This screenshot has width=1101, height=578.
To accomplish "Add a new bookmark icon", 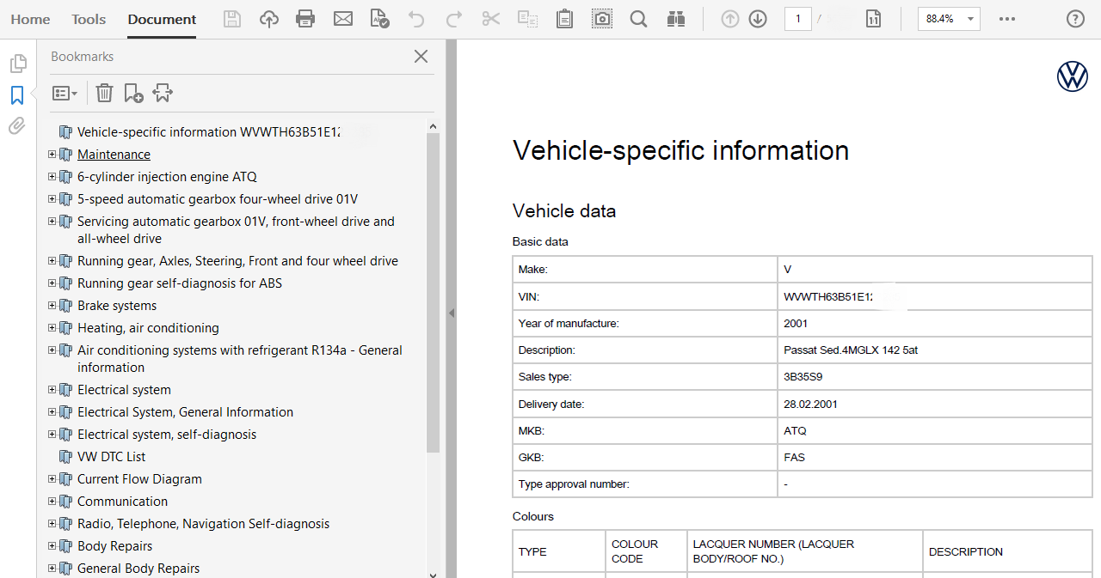I will pyautogui.click(x=133, y=93).
